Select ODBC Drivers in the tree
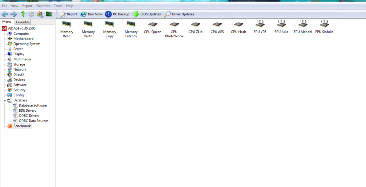Image resolution: width=366 pixels, height=187 pixels. 29,116
